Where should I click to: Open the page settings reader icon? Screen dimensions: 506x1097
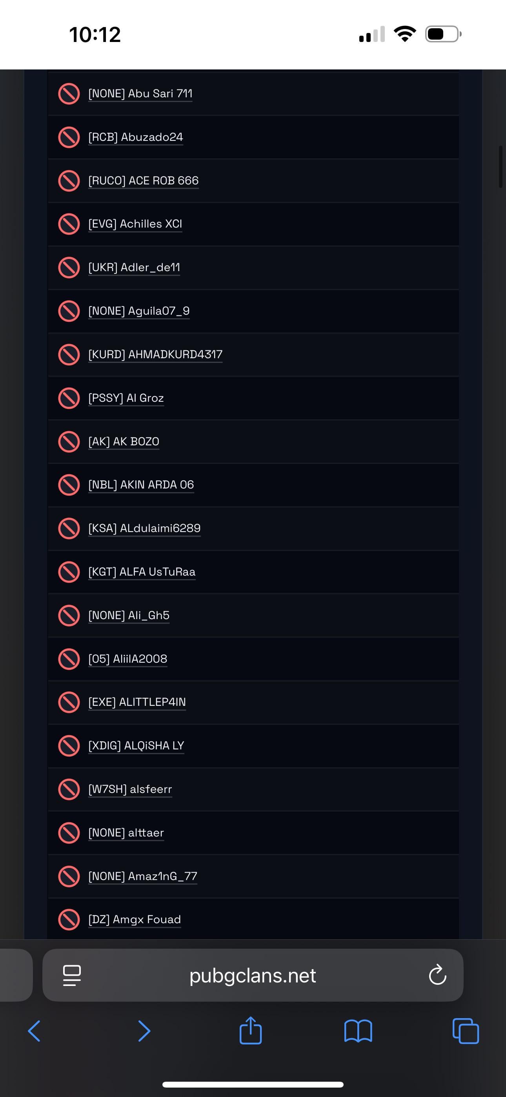(x=71, y=975)
